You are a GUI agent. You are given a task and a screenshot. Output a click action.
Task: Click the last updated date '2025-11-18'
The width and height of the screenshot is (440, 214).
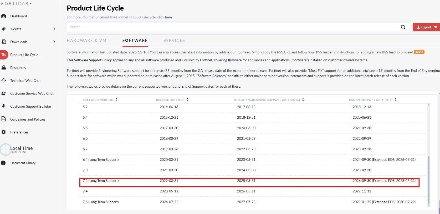pyautogui.click(x=138, y=52)
